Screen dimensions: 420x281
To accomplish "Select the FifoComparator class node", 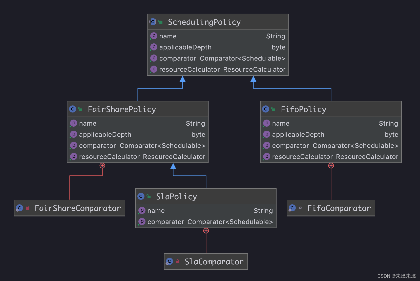I will pyautogui.click(x=331, y=208).
